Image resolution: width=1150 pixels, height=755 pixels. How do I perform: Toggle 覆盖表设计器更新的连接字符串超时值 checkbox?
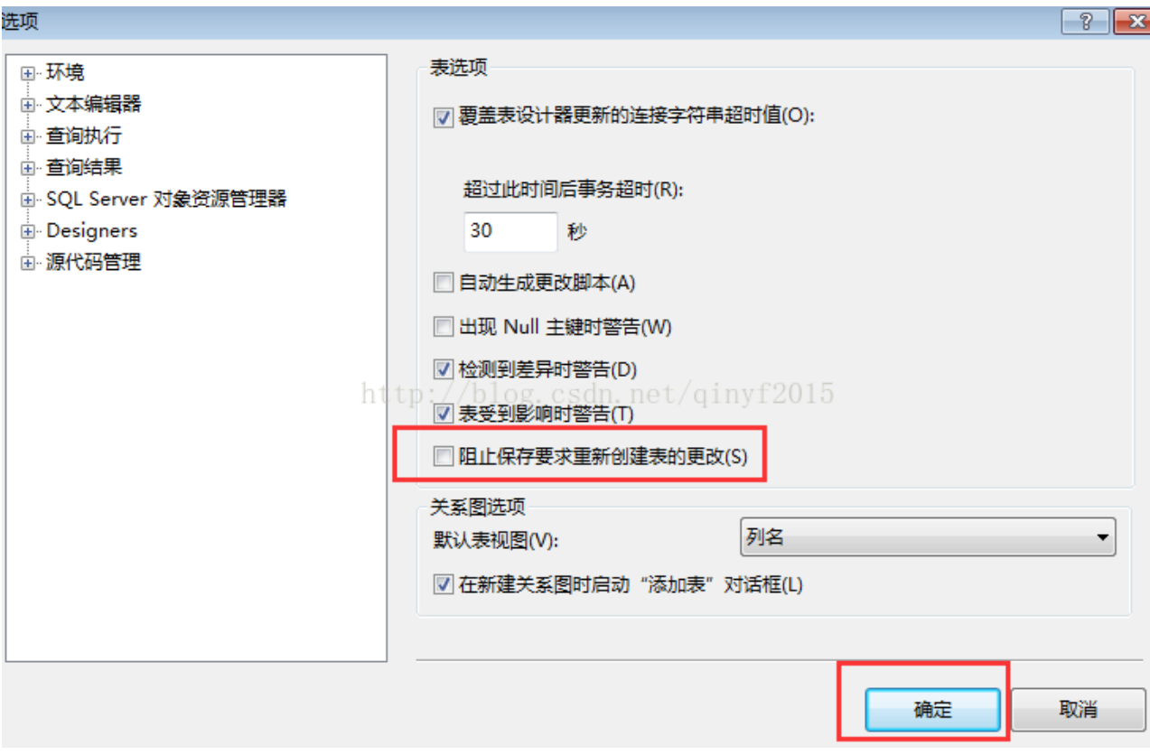[443, 117]
